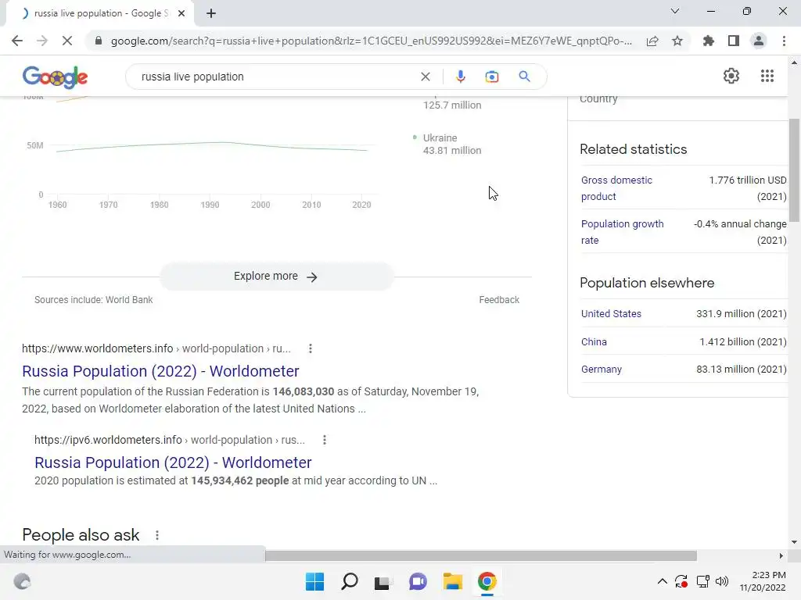
Task: Click the scroll-down arrow of the page scrollbar
Action: (x=794, y=542)
